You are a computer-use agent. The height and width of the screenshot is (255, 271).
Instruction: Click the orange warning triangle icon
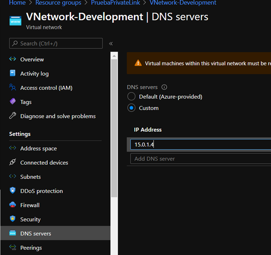(138, 63)
